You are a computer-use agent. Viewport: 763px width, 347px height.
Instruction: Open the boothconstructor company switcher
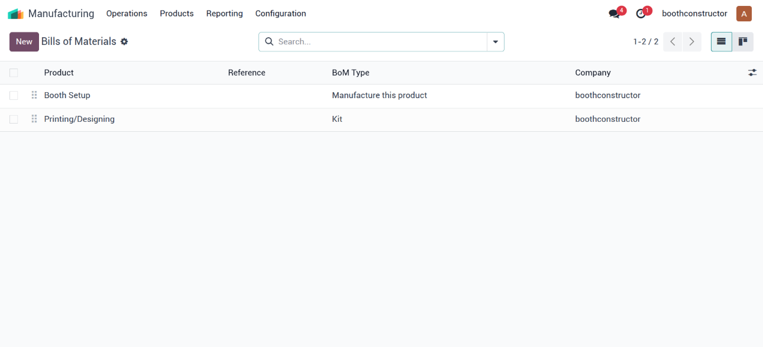coord(694,14)
